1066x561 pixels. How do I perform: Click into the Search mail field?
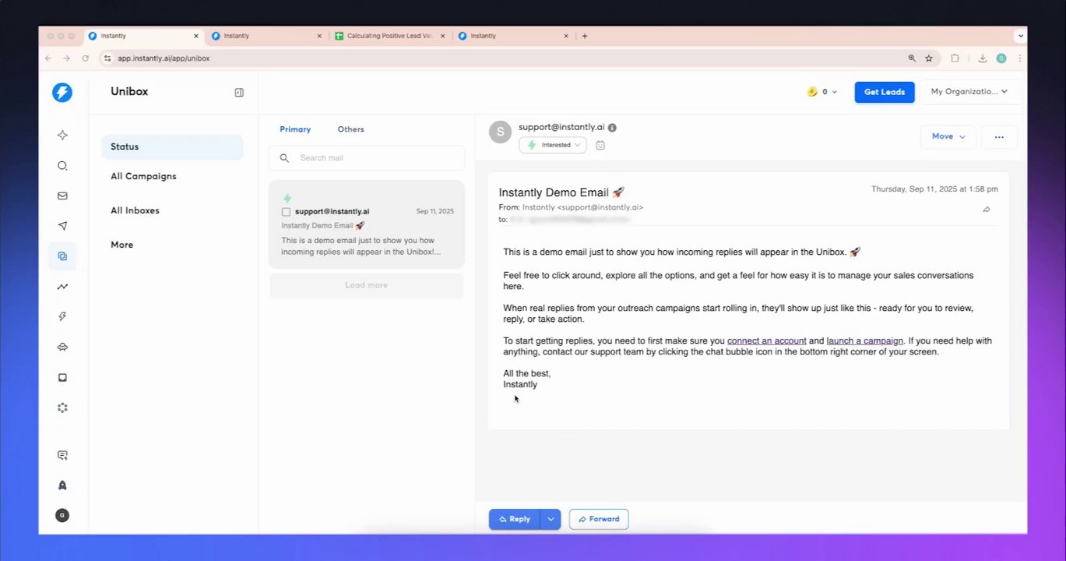[x=367, y=157]
